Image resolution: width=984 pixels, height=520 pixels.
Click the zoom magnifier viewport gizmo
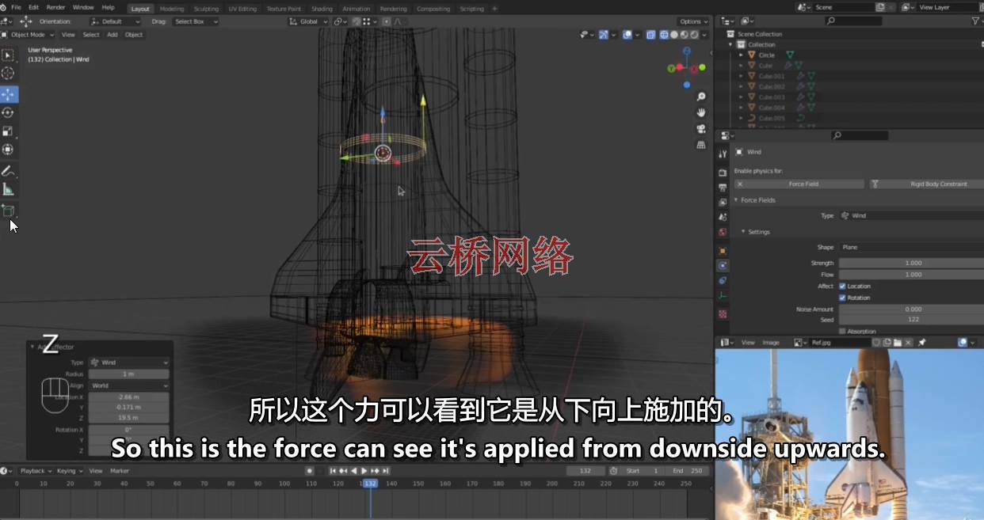click(701, 97)
